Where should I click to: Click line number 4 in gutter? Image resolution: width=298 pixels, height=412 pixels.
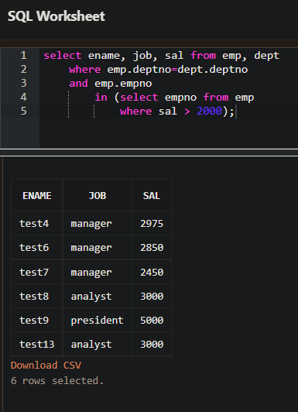(24, 98)
